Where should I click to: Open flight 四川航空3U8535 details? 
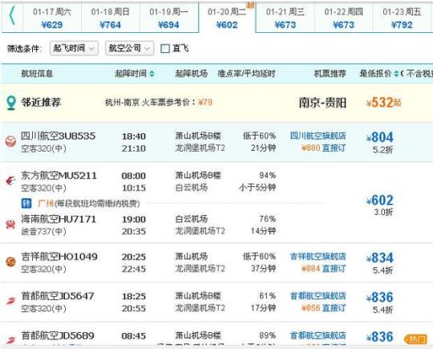click(59, 136)
